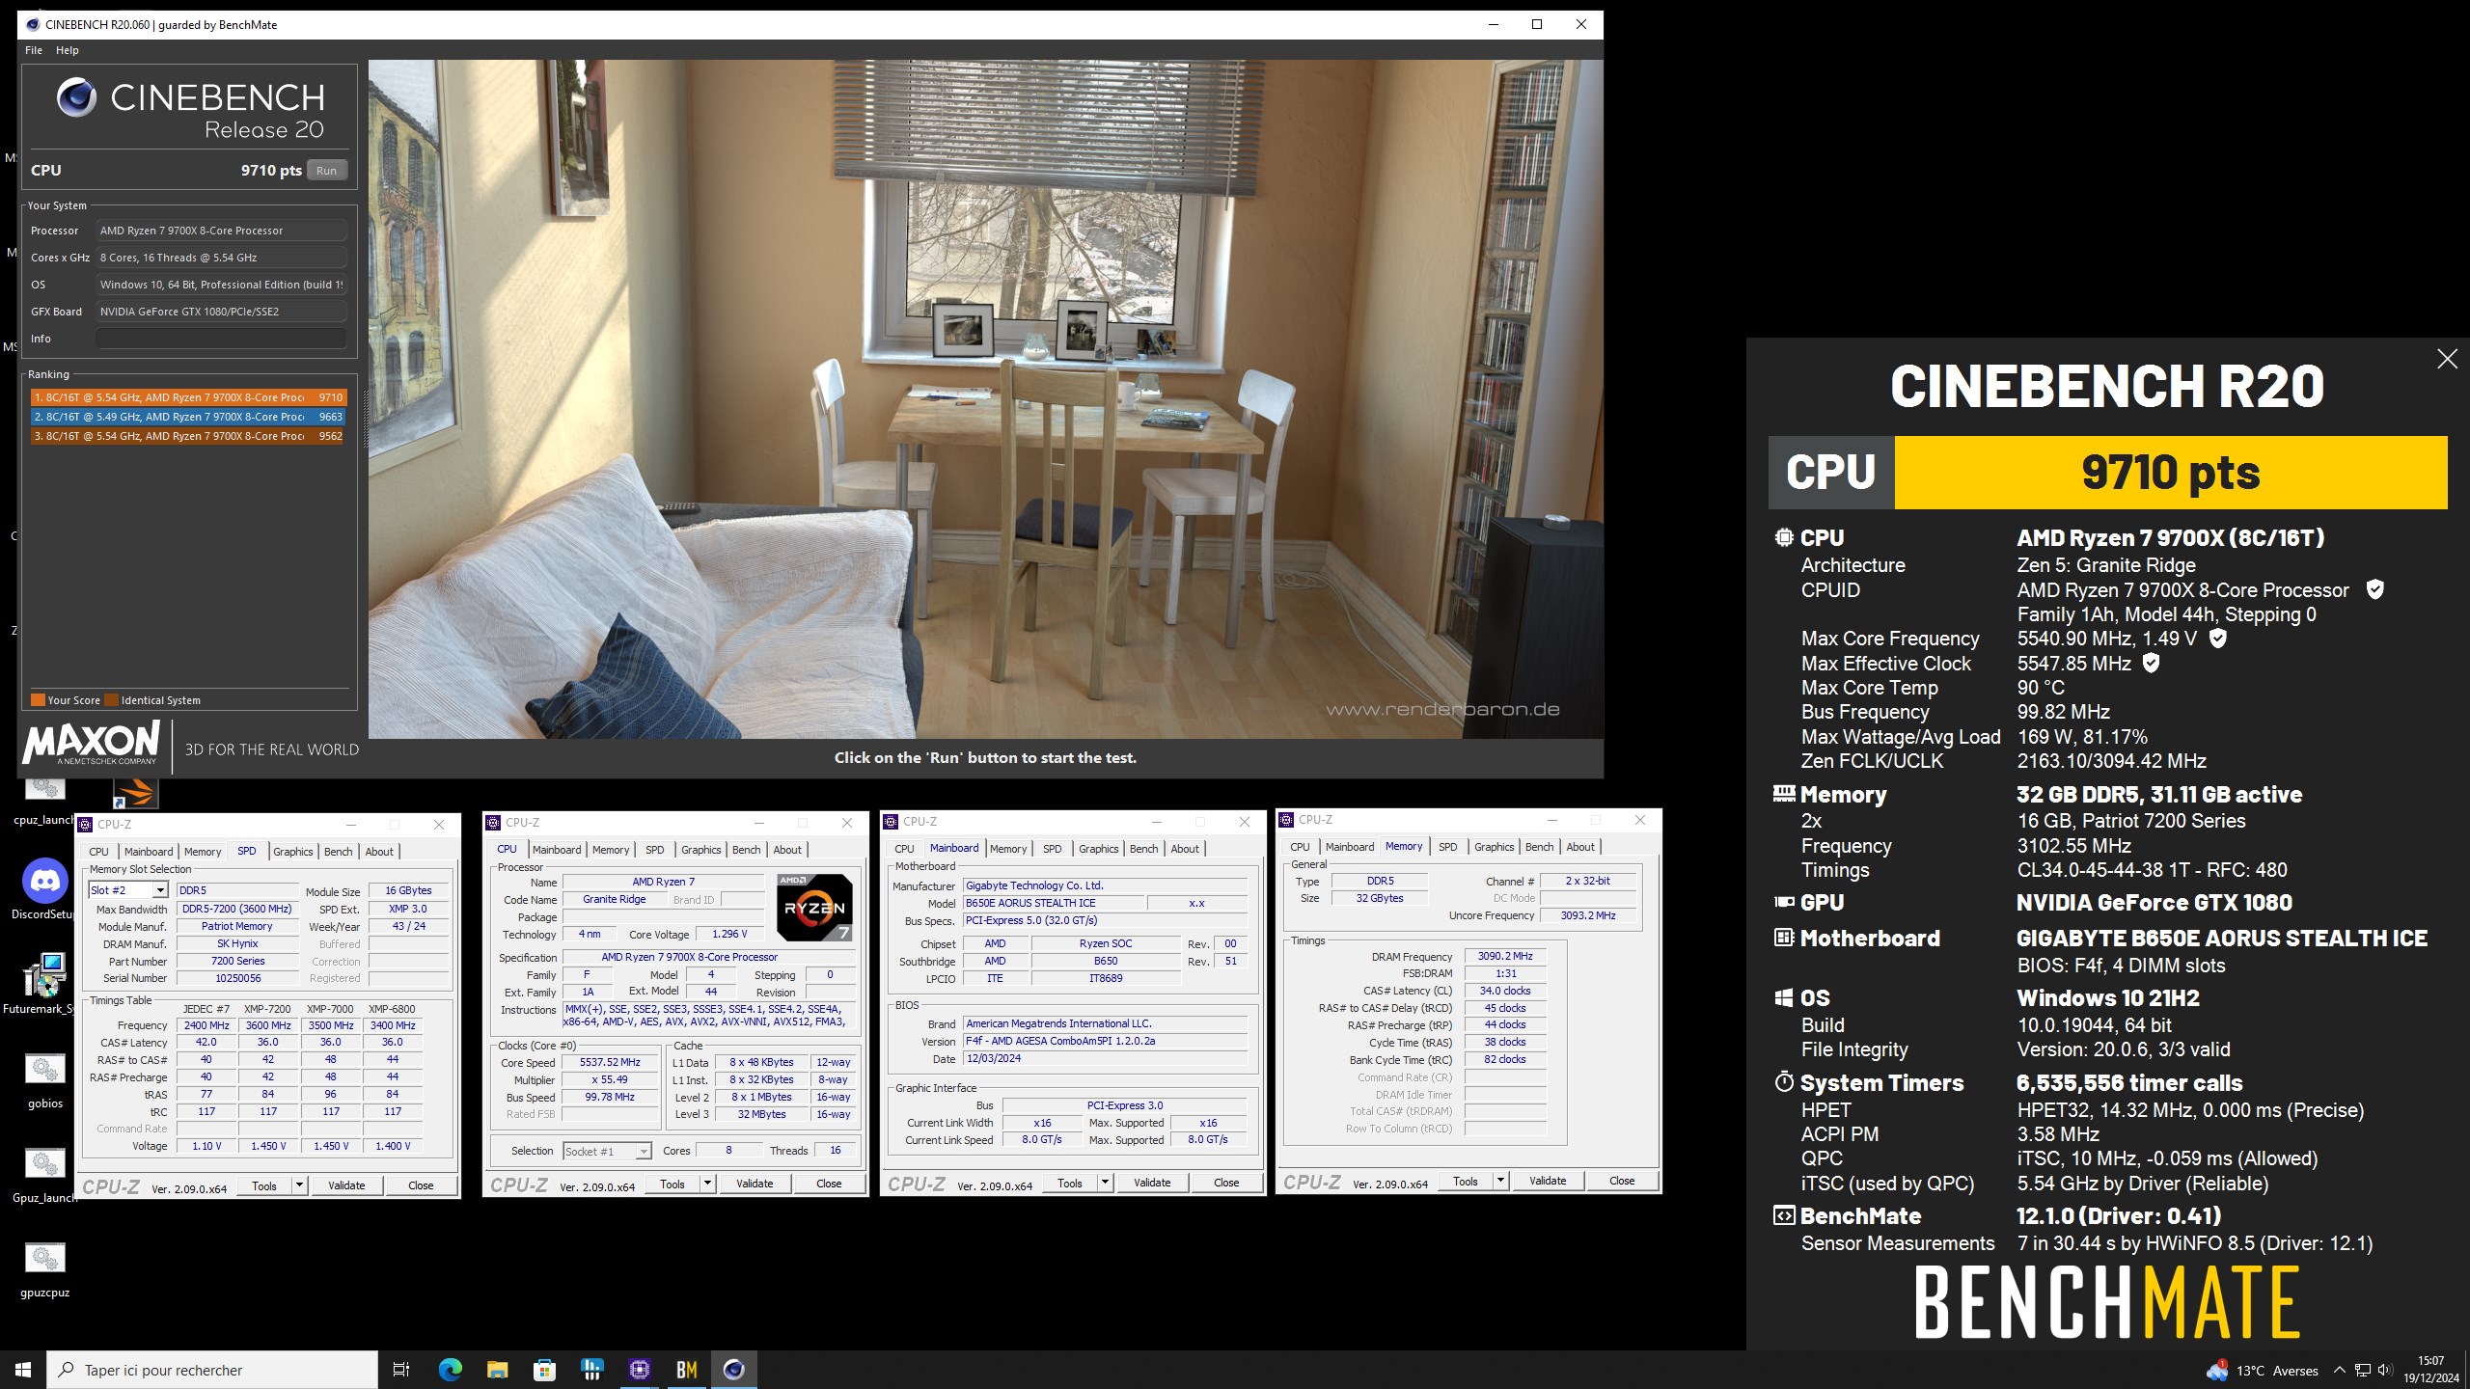The height and width of the screenshot is (1389, 2470).
Task: Open the volume control in the tray
Action: coord(2385,1371)
